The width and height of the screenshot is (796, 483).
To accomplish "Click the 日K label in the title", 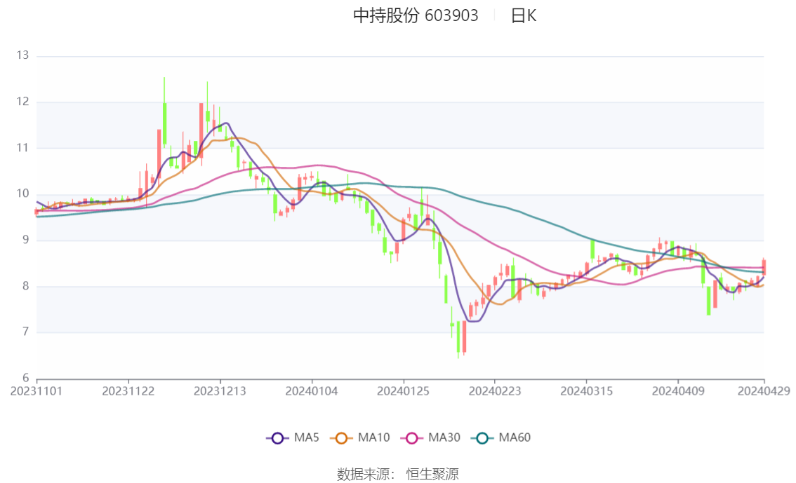I will coord(524,15).
